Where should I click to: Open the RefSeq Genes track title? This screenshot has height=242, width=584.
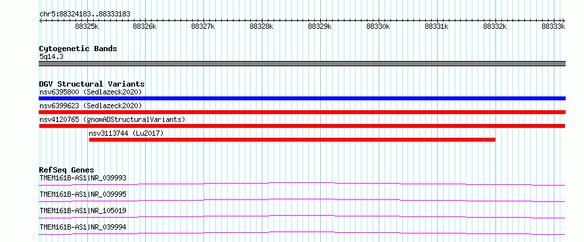pos(66,170)
